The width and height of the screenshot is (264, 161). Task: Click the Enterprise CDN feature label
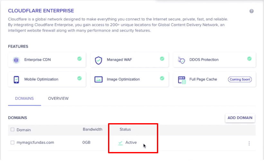[x=37, y=60]
